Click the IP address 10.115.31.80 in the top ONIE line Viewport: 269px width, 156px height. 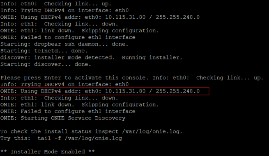tap(125, 17)
